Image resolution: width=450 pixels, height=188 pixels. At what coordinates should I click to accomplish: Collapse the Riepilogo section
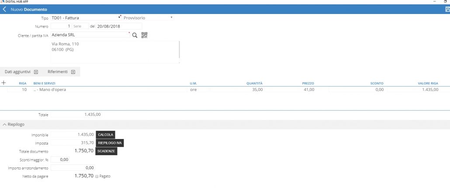(4, 125)
